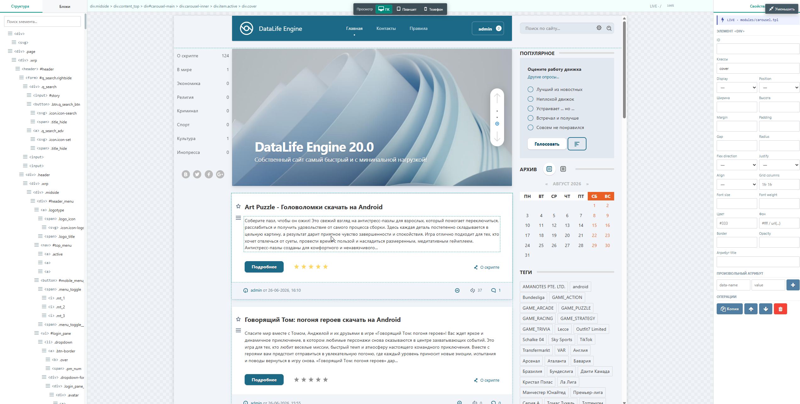The height and width of the screenshot is (404, 800).
Task: Click the site search magnifier icon
Action: click(x=609, y=28)
